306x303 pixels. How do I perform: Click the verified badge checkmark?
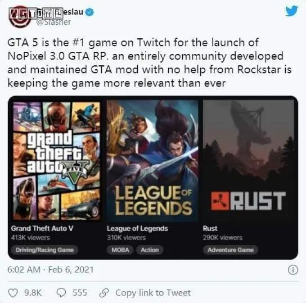pos(90,12)
